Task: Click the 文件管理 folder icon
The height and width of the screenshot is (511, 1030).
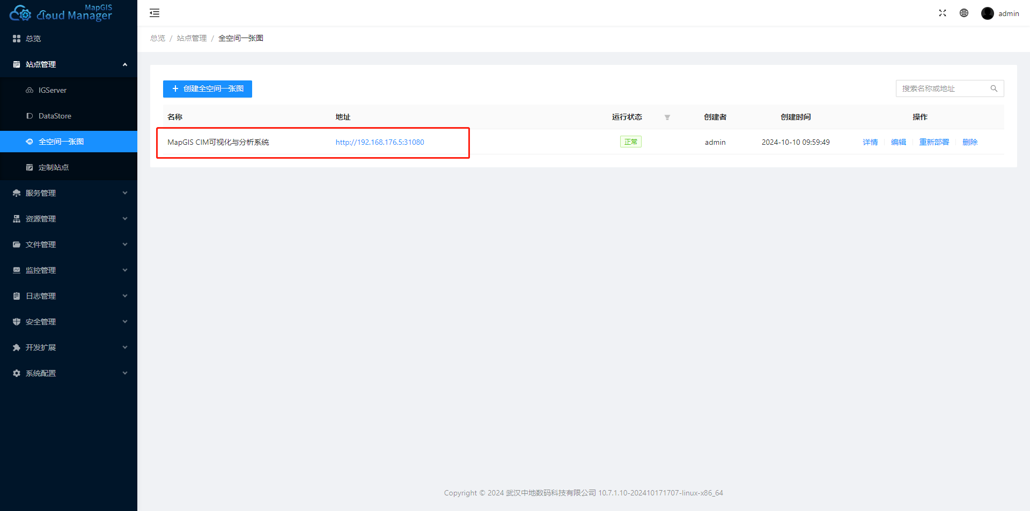Action: click(x=17, y=245)
